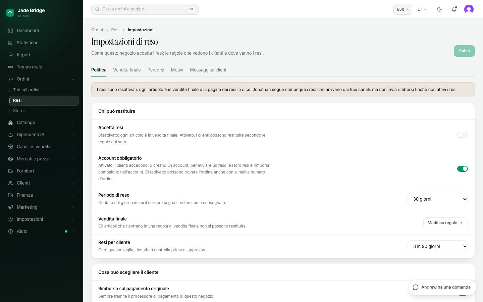
Task: Expand the Marketing chevron
Action: click(73, 207)
